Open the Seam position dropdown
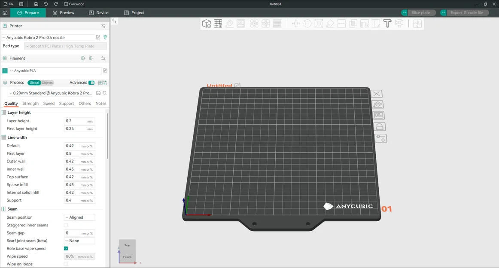This screenshot has width=499, height=268. [79, 217]
